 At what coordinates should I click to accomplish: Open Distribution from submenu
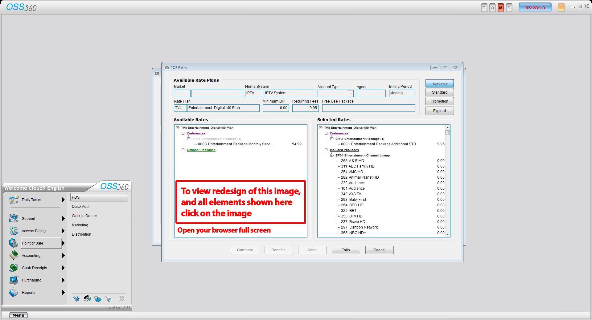(81, 234)
